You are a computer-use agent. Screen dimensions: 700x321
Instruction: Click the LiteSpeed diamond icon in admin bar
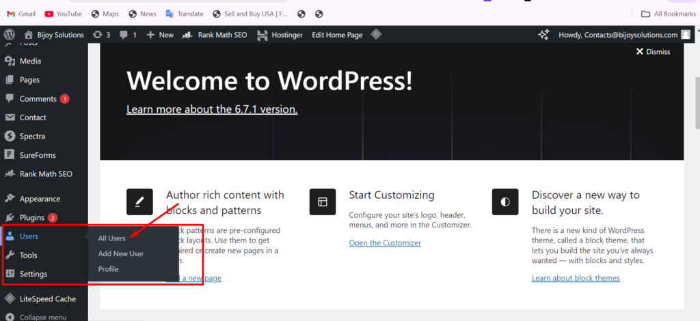377,34
